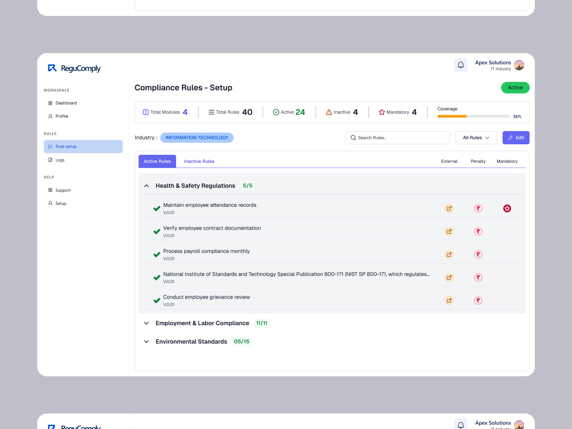Open the All Rules filter dropdown
This screenshot has height=429, width=572.
(x=476, y=138)
